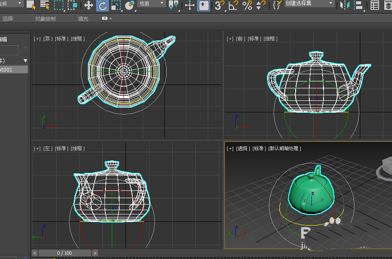
Task: Activate the Select and Rotate tool
Action: click(x=102, y=5)
